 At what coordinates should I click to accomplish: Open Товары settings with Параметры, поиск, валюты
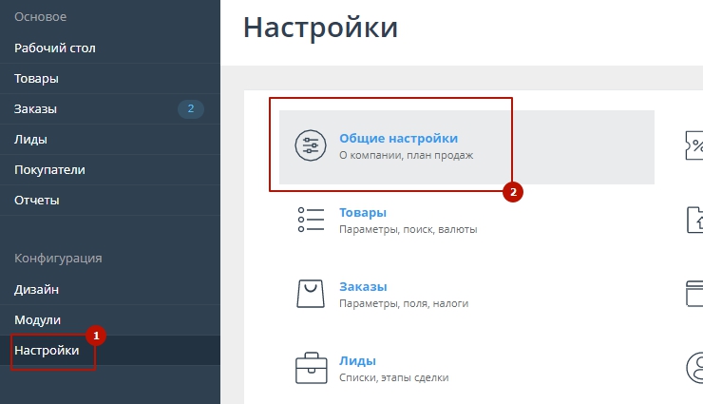click(362, 212)
